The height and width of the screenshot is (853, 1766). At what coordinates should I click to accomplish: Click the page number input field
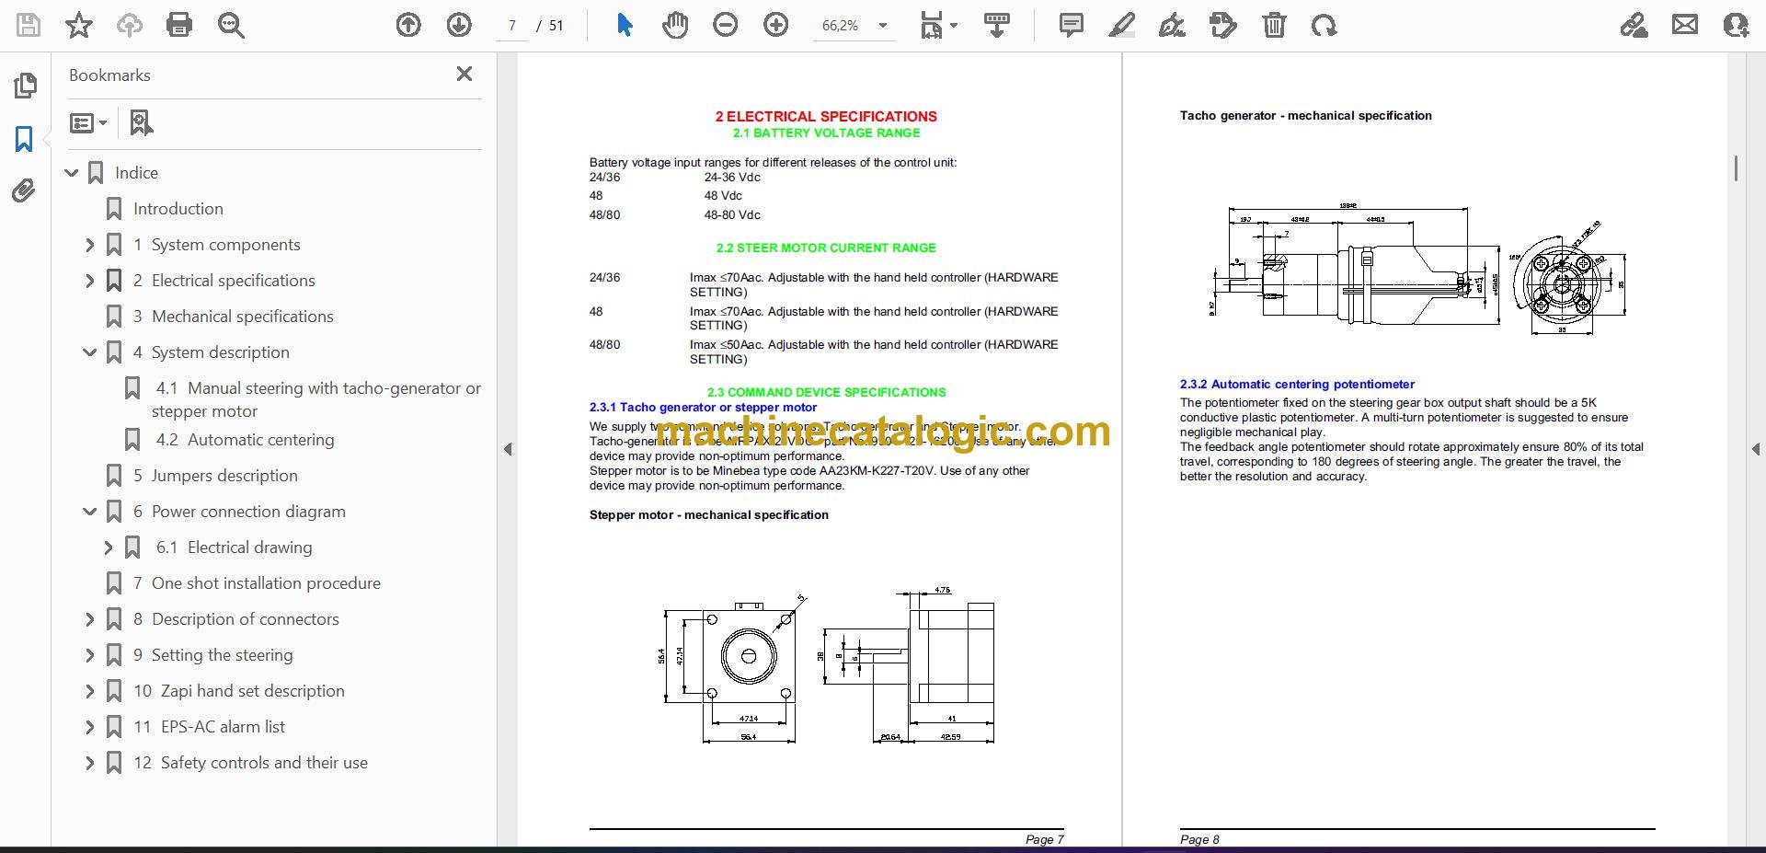(x=511, y=26)
